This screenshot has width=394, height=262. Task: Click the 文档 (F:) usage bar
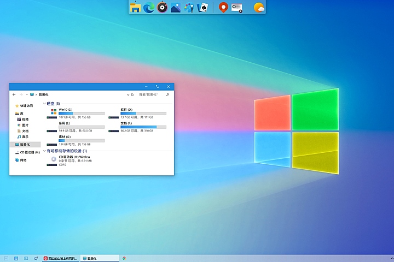pos(143,127)
